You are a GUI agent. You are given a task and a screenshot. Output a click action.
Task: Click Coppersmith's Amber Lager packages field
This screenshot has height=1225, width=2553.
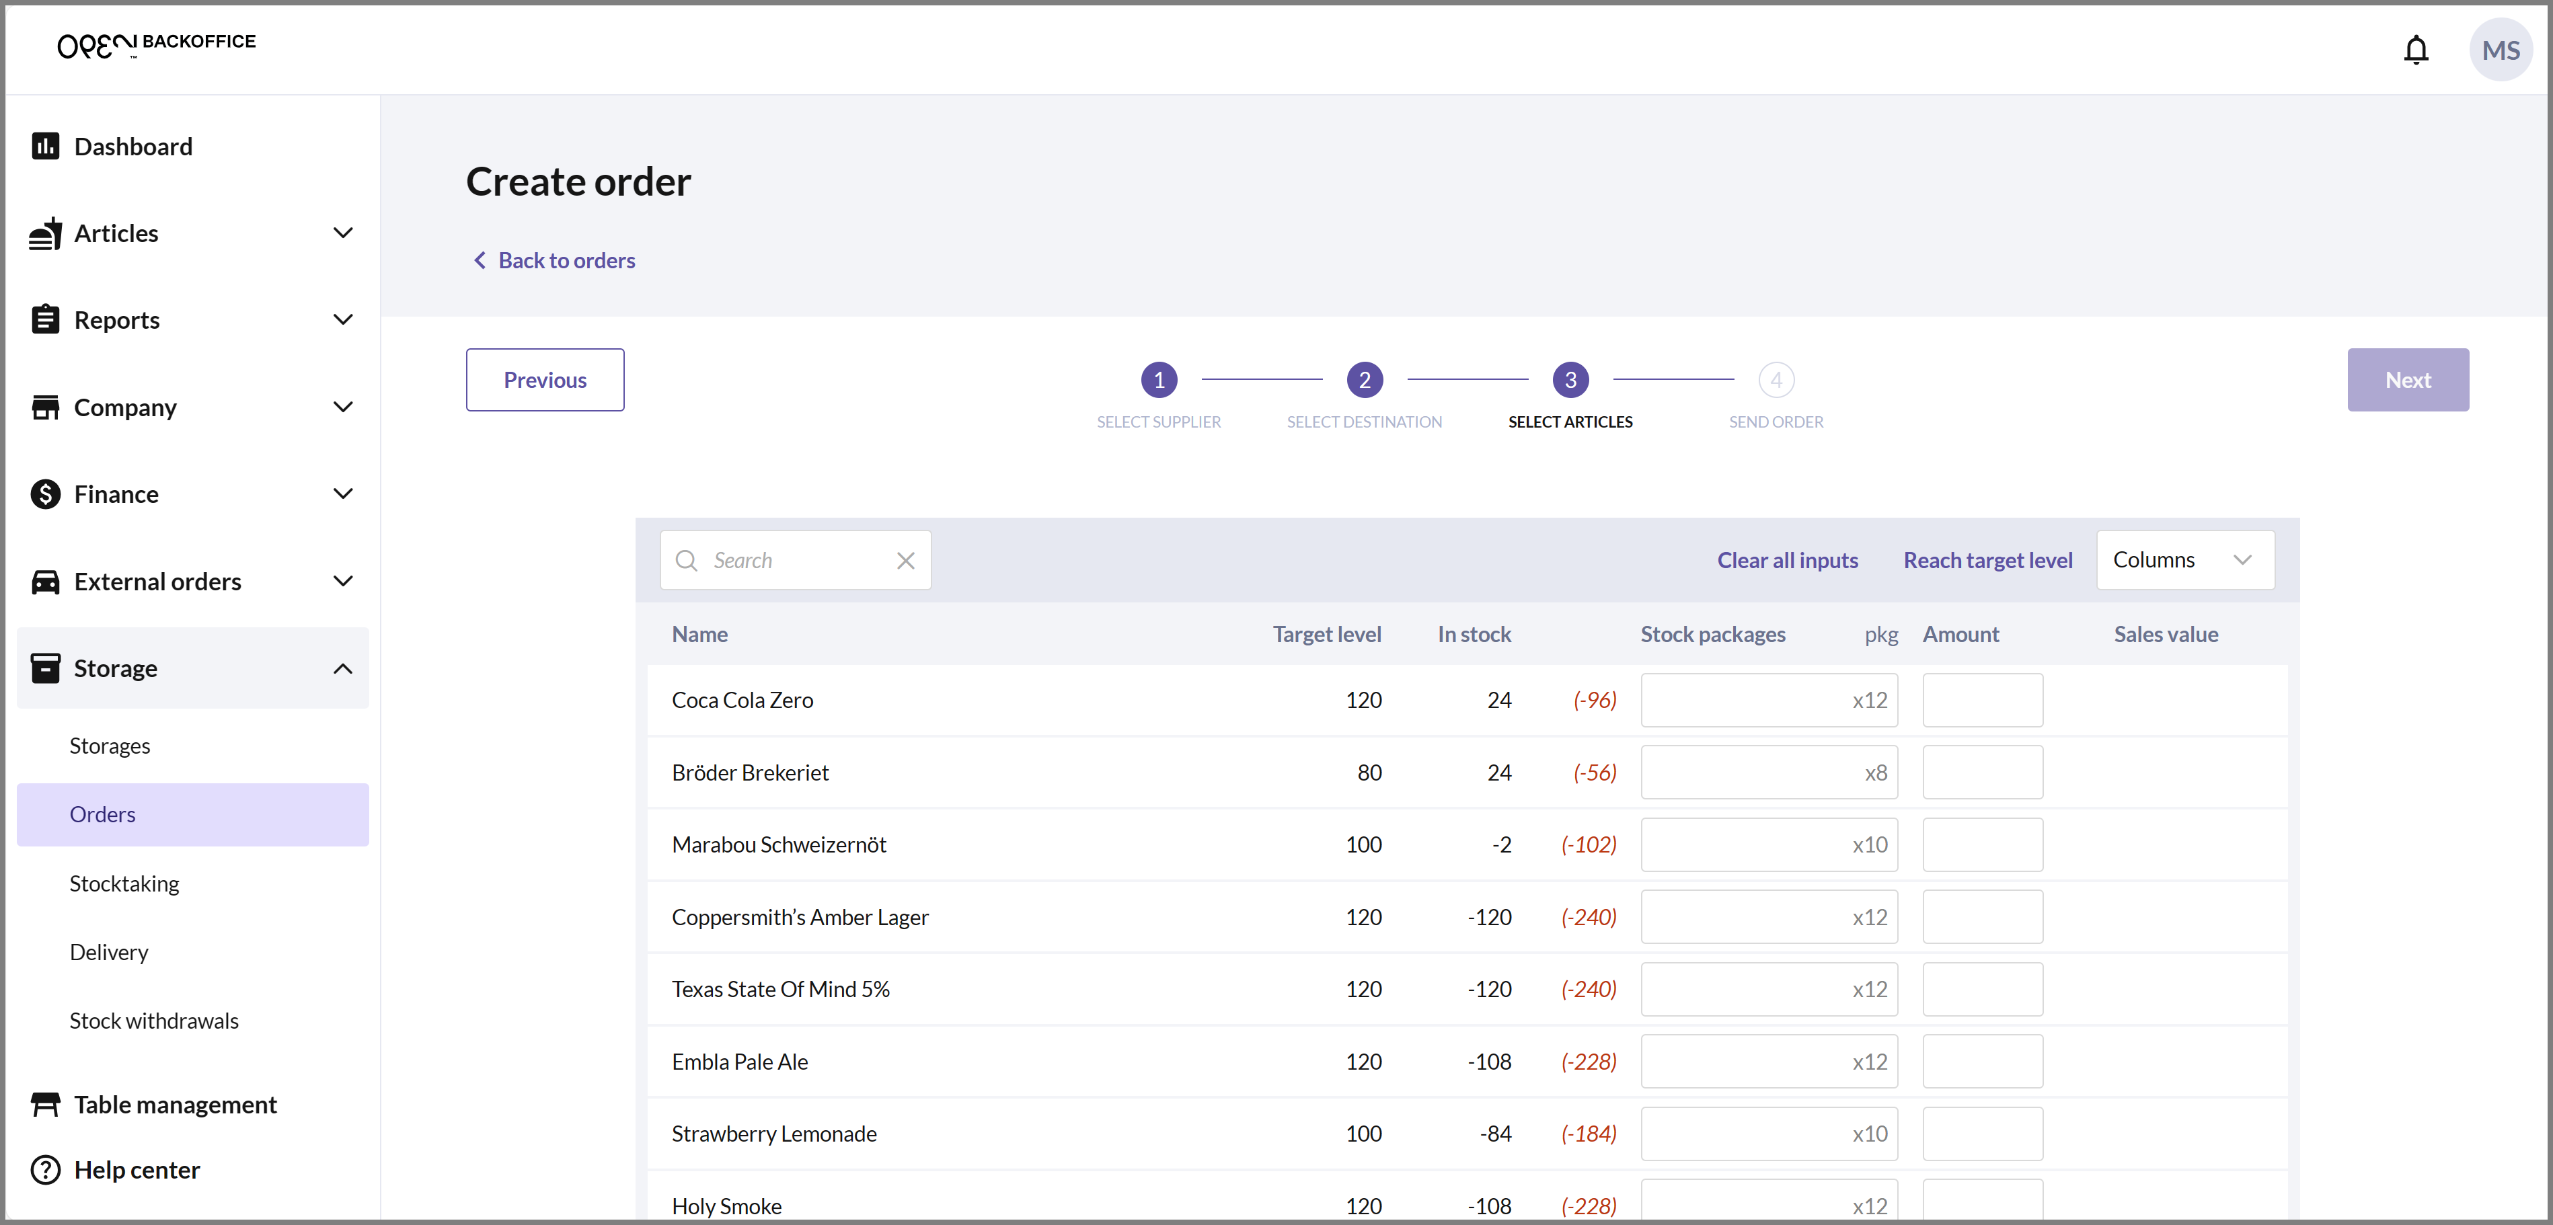tap(1769, 917)
